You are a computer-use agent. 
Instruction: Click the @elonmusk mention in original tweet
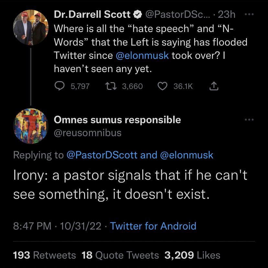[142, 55]
